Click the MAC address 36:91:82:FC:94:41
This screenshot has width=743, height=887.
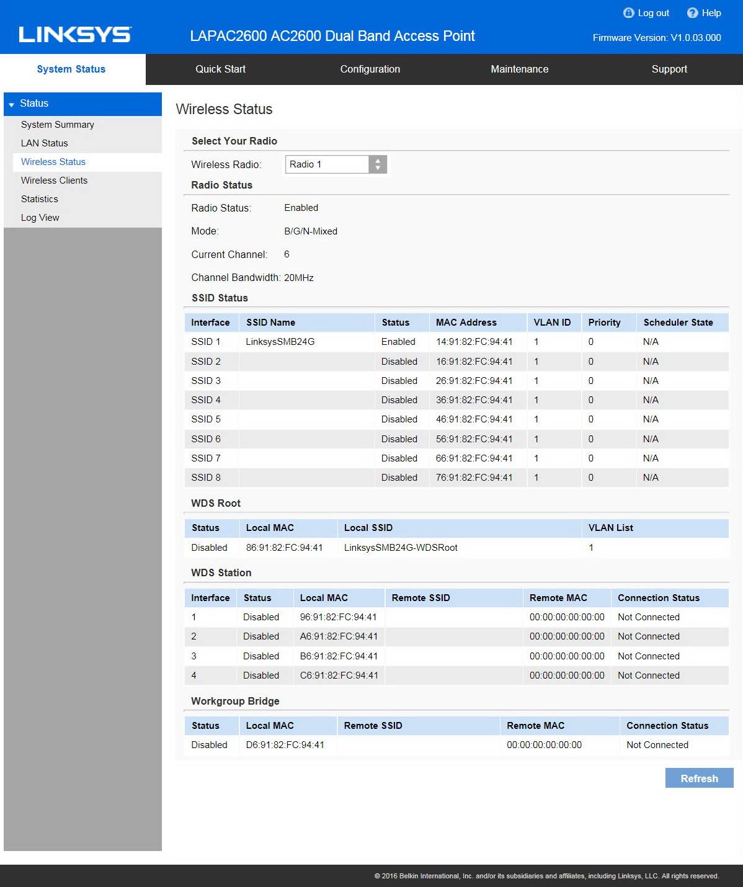pyautogui.click(x=474, y=400)
